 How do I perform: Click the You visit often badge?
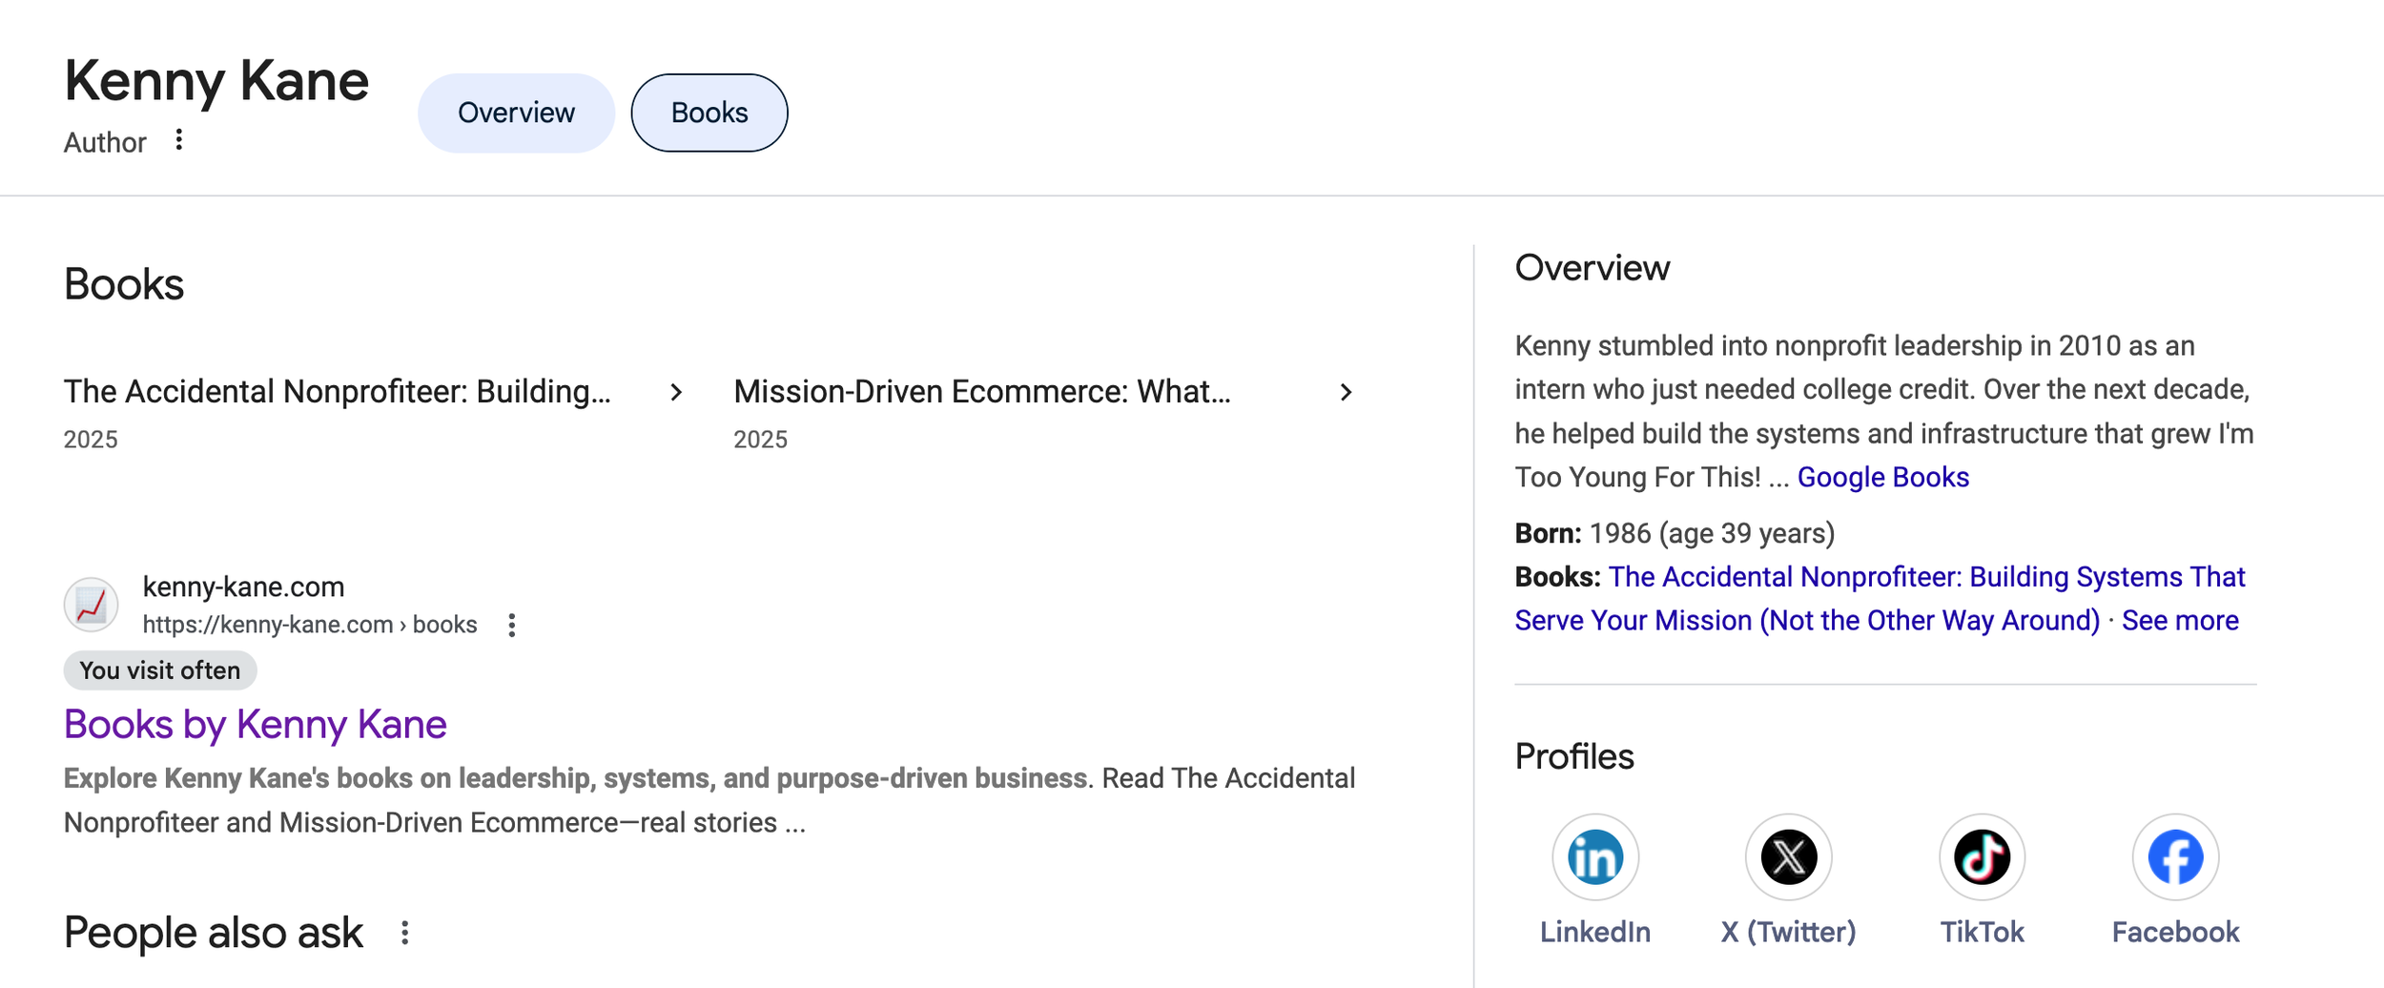coord(159,670)
